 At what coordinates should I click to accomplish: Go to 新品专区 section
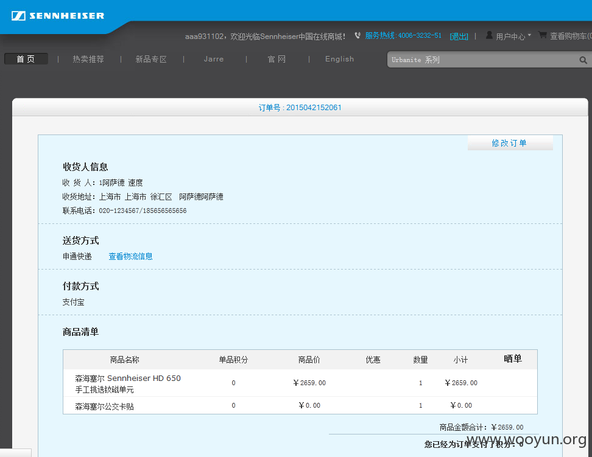pyautogui.click(x=151, y=59)
